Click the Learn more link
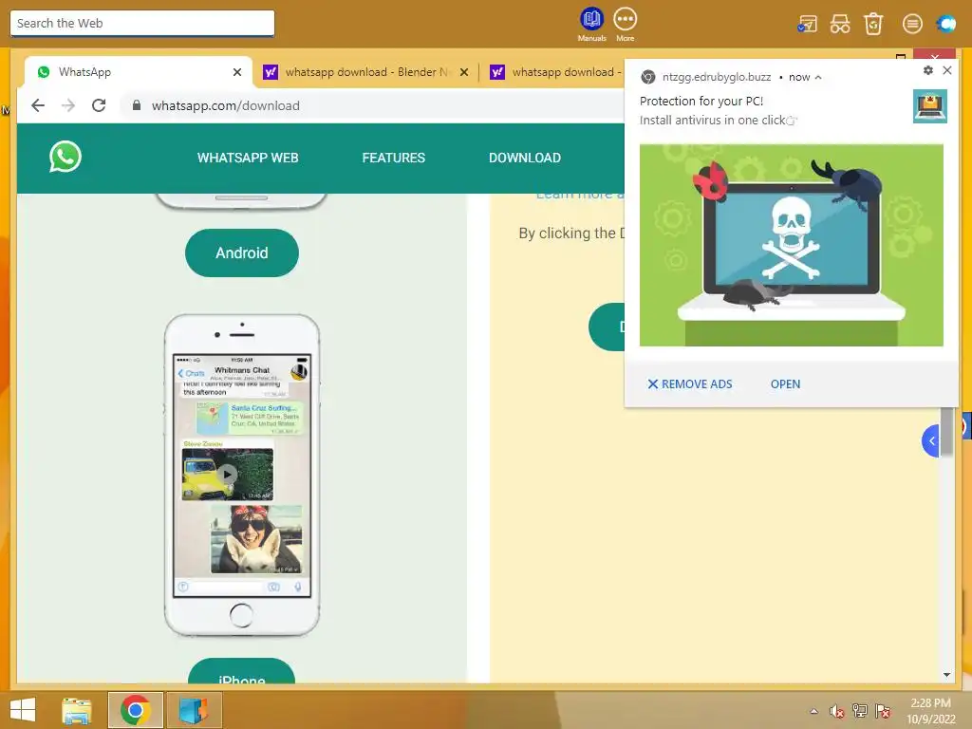 (x=580, y=196)
